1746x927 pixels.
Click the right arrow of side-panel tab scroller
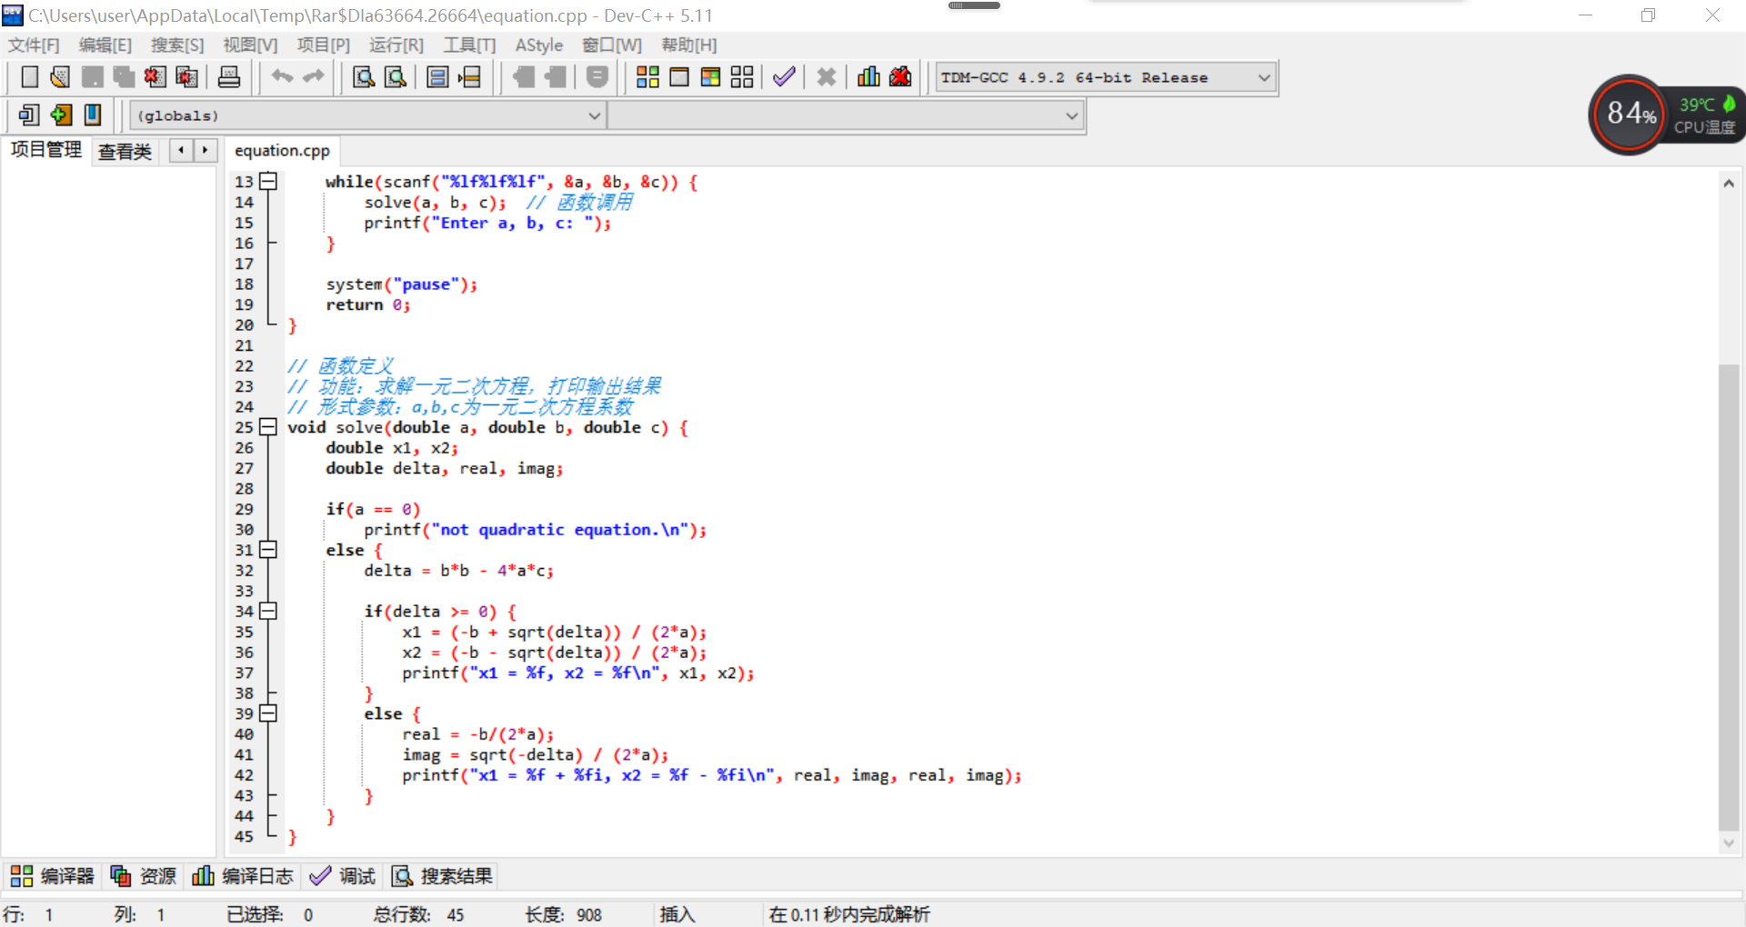[206, 150]
